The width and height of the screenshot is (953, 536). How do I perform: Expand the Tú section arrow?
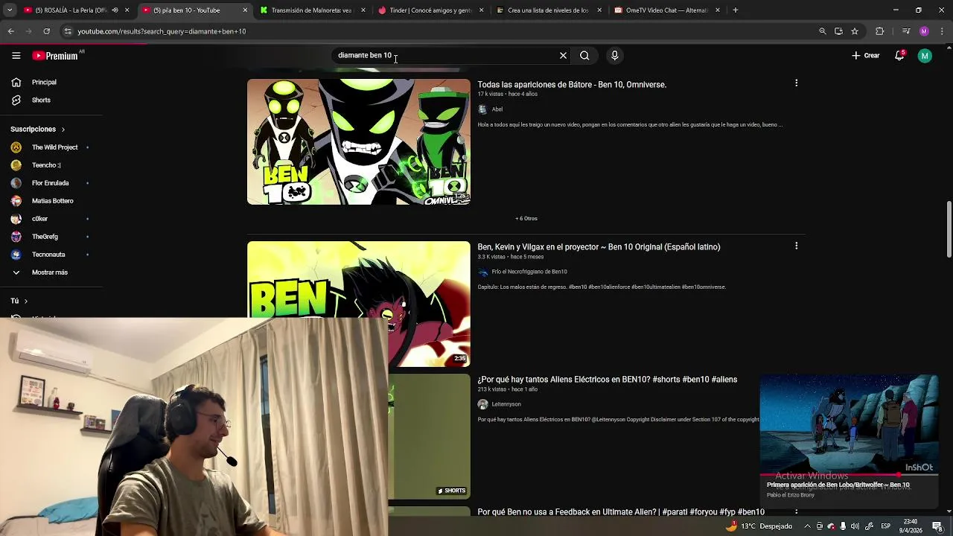pos(25,301)
